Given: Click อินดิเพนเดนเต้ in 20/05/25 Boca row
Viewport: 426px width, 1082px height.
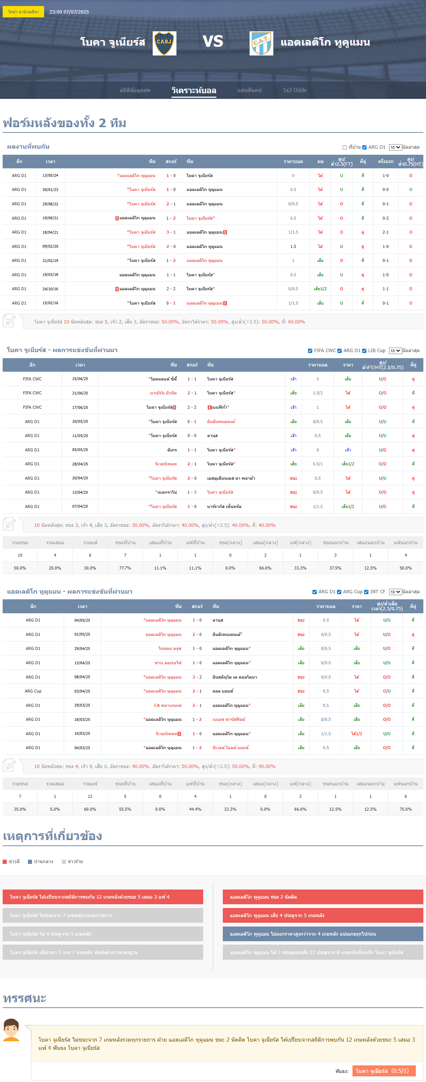Looking at the screenshot, I should coord(221,422).
